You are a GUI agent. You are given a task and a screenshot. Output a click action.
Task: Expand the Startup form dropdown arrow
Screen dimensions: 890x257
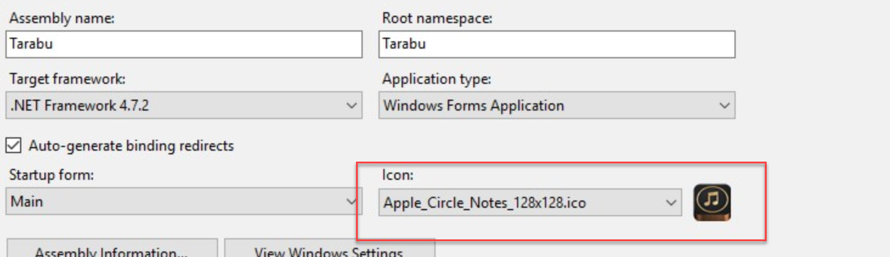351,201
